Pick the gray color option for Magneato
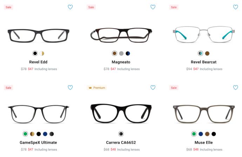 click(121, 53)
